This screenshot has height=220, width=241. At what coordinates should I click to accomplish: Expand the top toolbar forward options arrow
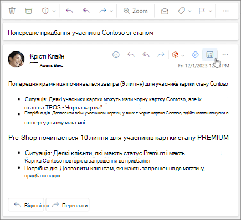(x=111, y=11)
